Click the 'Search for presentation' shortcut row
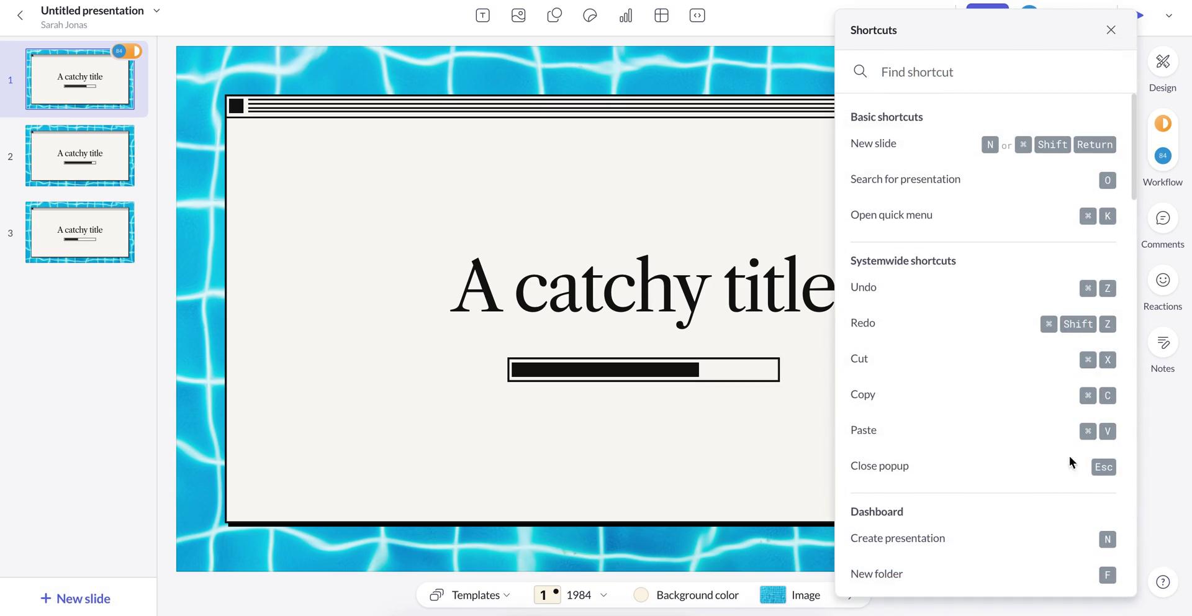 (983, 180)
